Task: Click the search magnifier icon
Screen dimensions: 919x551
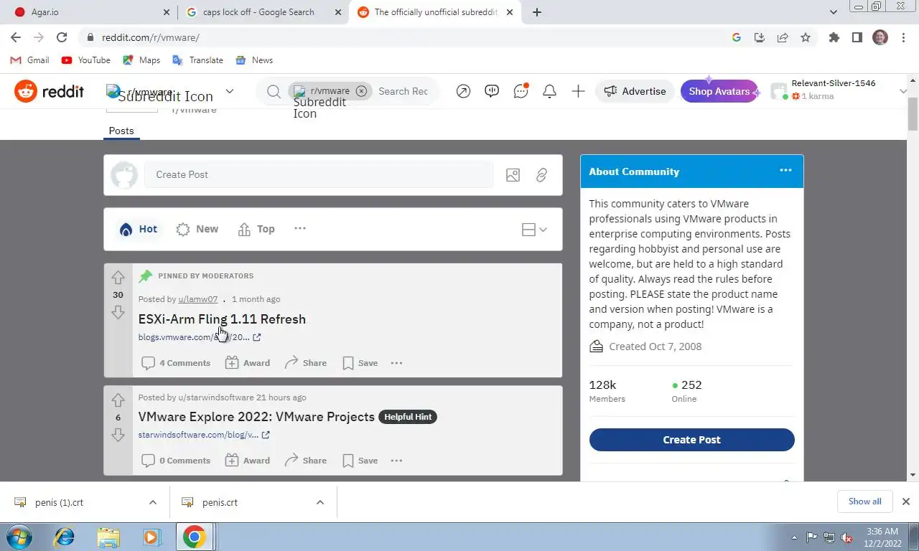Action: tap(274, 91)
